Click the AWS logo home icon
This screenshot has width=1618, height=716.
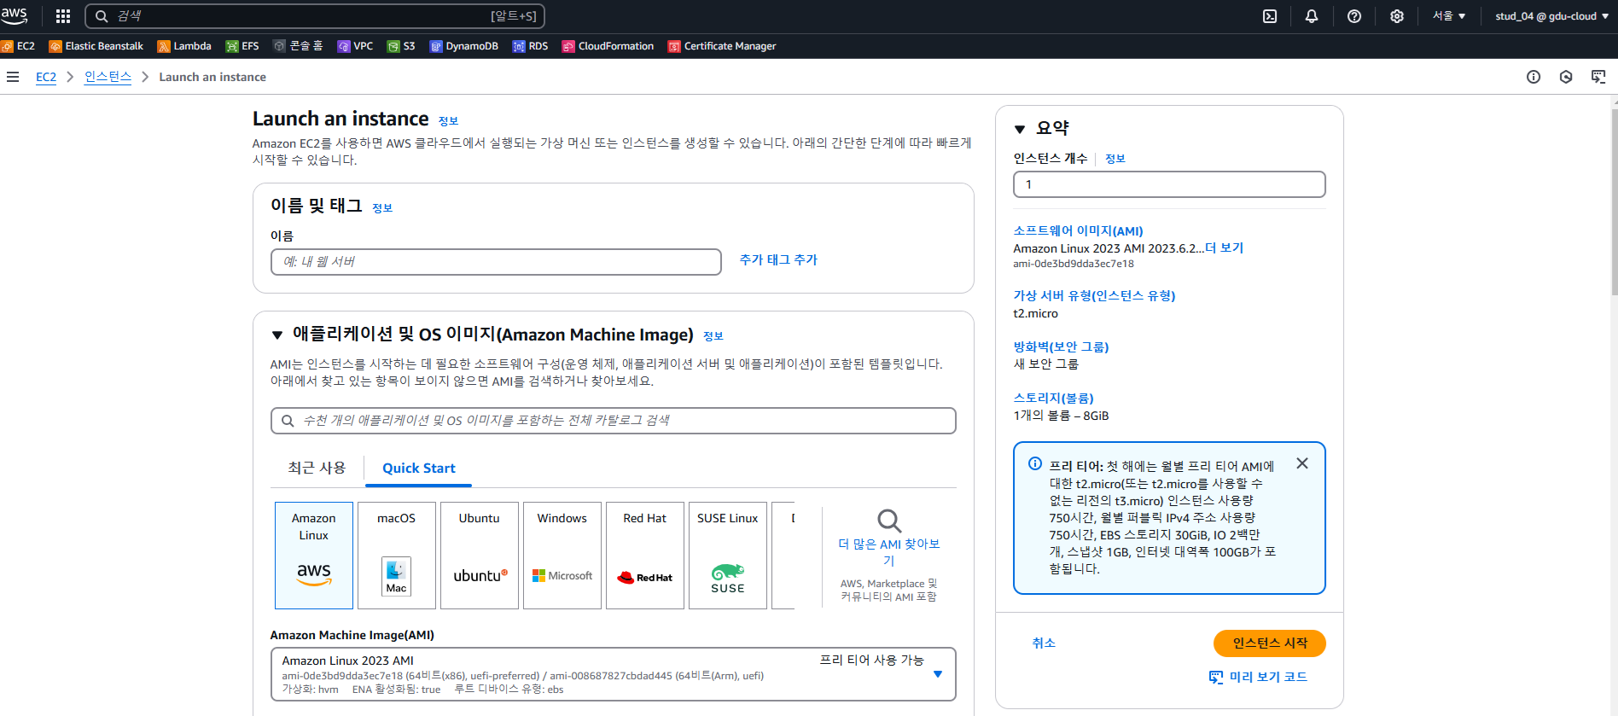point(15,15)
